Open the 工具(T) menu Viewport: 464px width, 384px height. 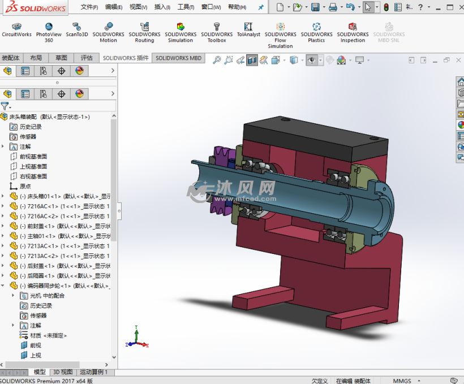186,7
